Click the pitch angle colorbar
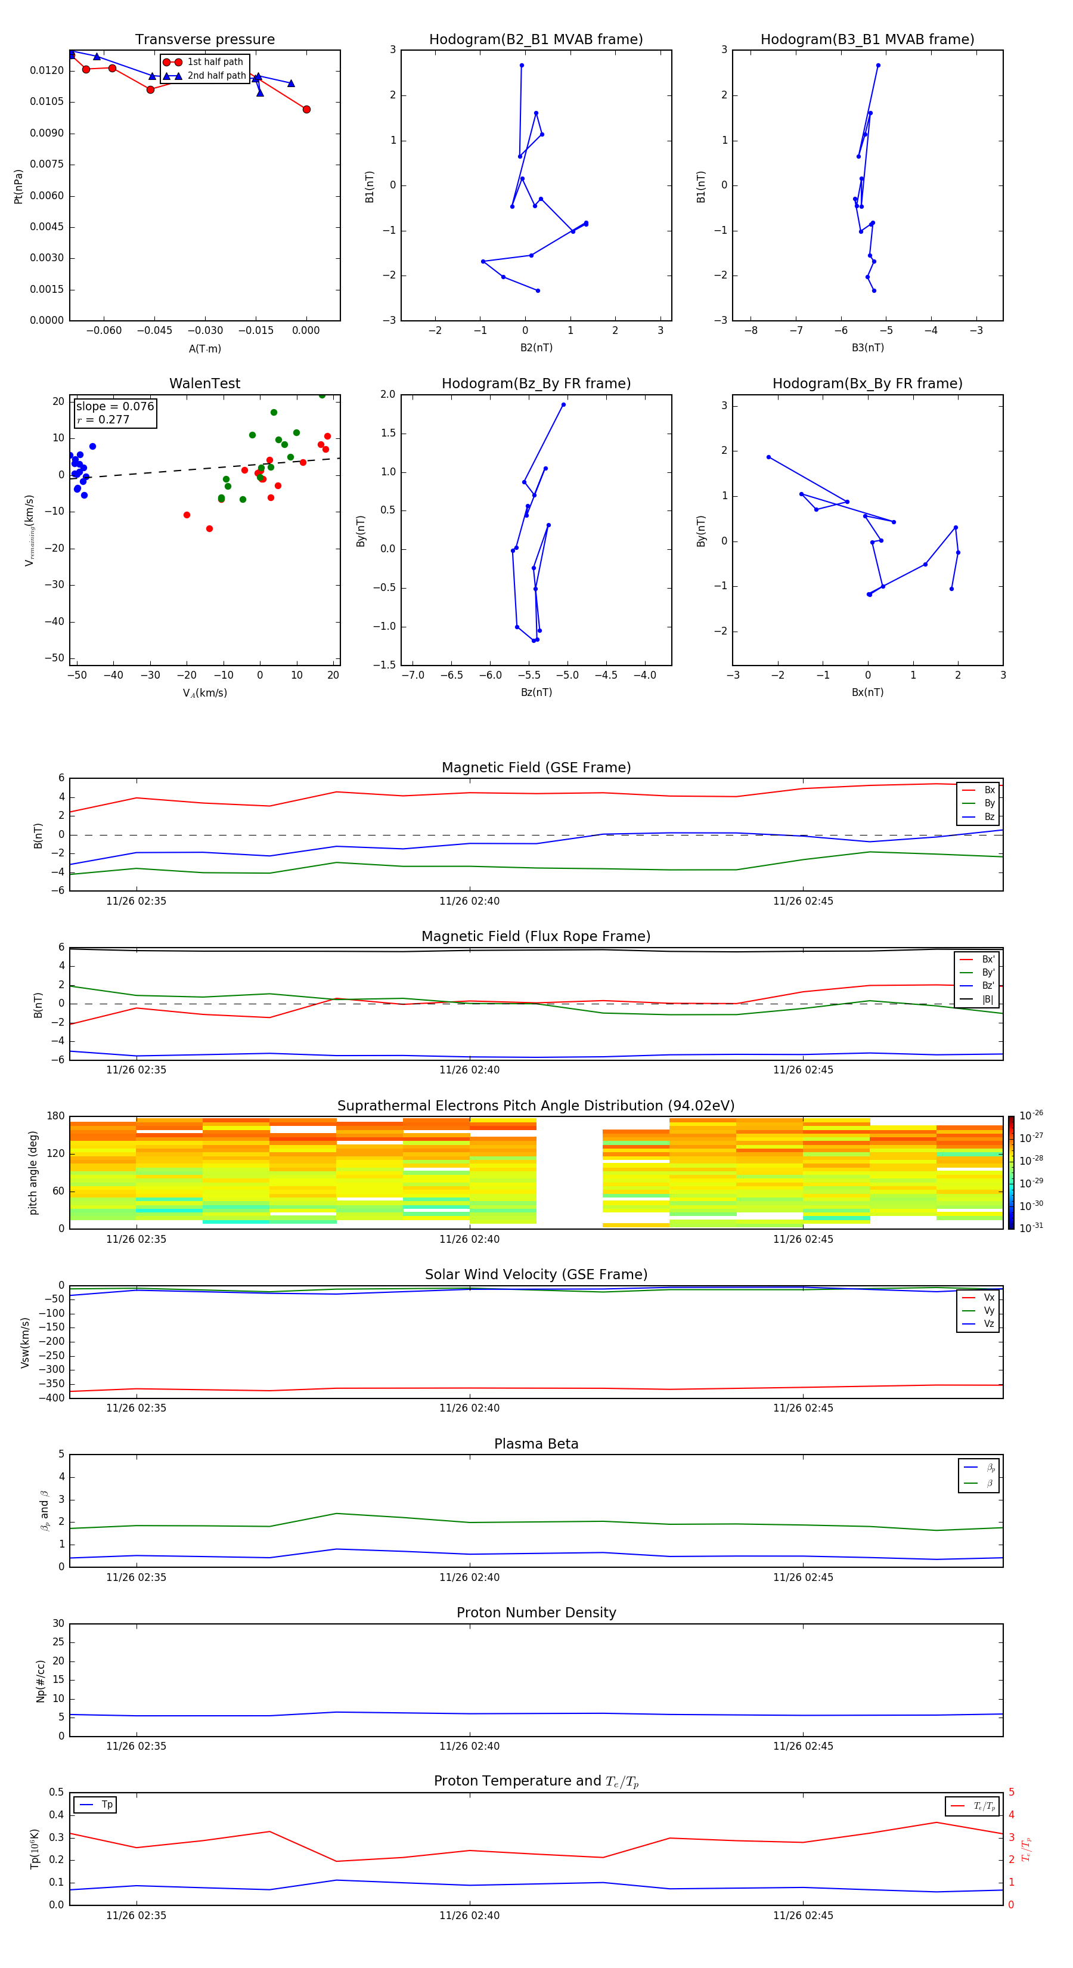 (x=1010, y=1172)
